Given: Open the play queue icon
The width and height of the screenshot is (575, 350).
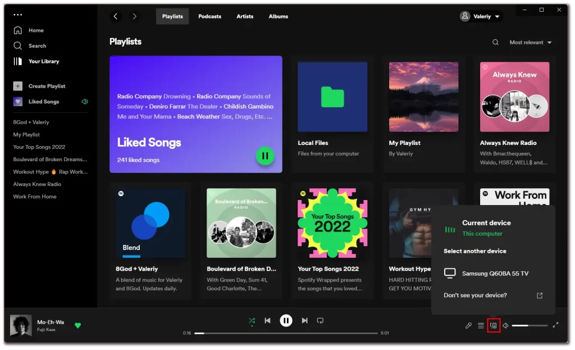Looking at the screenshot, I should pyautogui.click(x=481, y=325).
